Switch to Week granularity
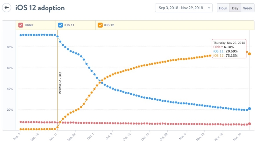255x145 pixels. pyautogui.click(x=248, y=8)
